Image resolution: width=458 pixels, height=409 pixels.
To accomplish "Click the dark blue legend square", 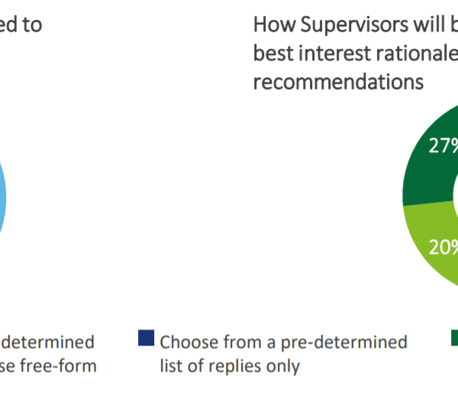I will pyautogui.click(x=146, y=338).
